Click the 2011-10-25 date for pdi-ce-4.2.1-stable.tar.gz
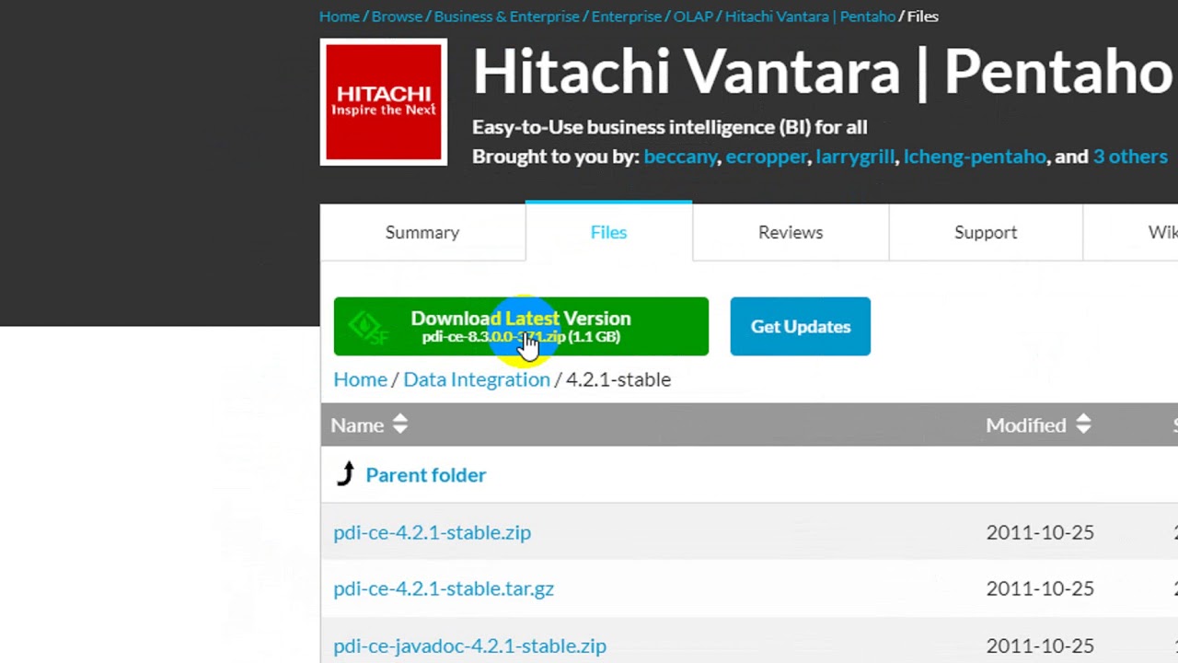The image size is (1178, 663). click(1040, 588)
